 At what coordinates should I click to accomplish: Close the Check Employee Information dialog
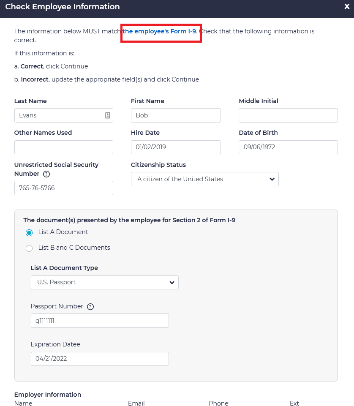tap(347, 6)
